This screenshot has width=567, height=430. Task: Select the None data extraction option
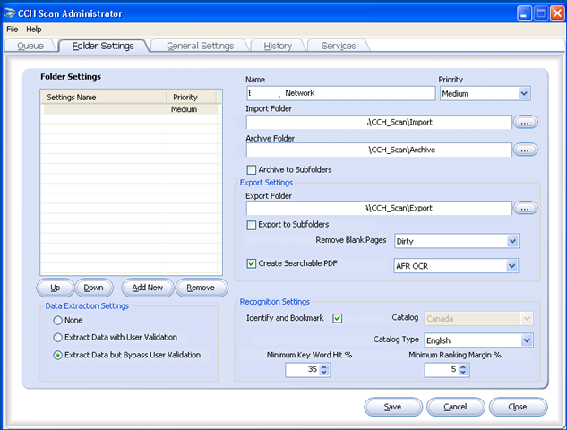coord(57,321)
